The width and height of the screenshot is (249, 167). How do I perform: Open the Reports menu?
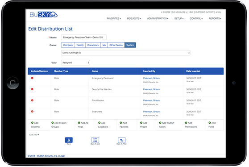click(x=215, y=18)
